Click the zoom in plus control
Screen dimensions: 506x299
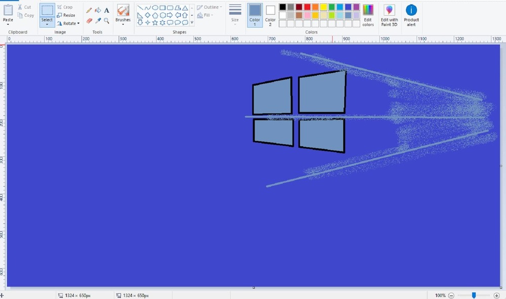point(498,295)
